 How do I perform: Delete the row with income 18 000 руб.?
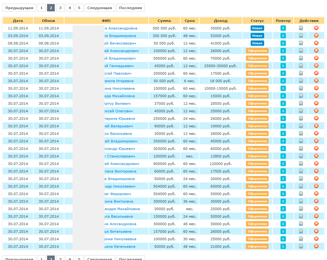coord(316,81)
